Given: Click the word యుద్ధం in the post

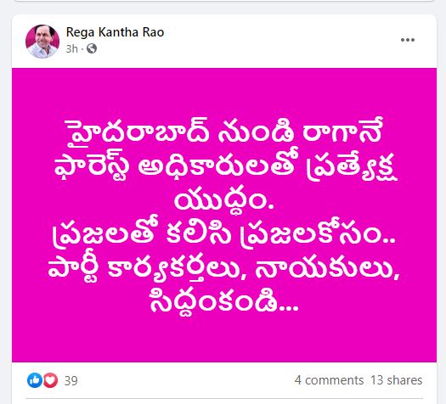Looking at the screenshot, I should coord(223,199).
